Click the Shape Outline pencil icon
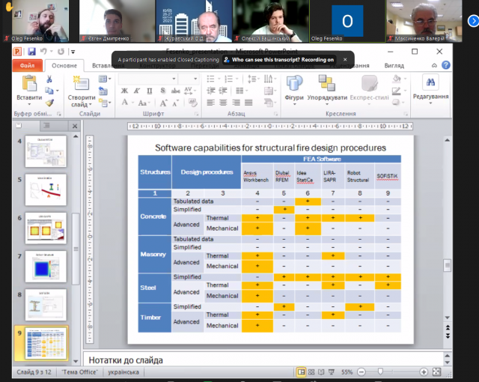Viewport: 479px width, 382px height. click(396, 91)
